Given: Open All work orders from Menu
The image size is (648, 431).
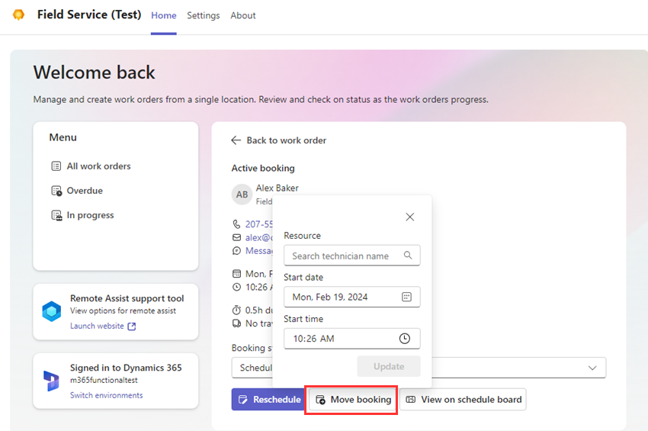Looking at the screenshot, I should pyautogui.click(x=99, y=166).
